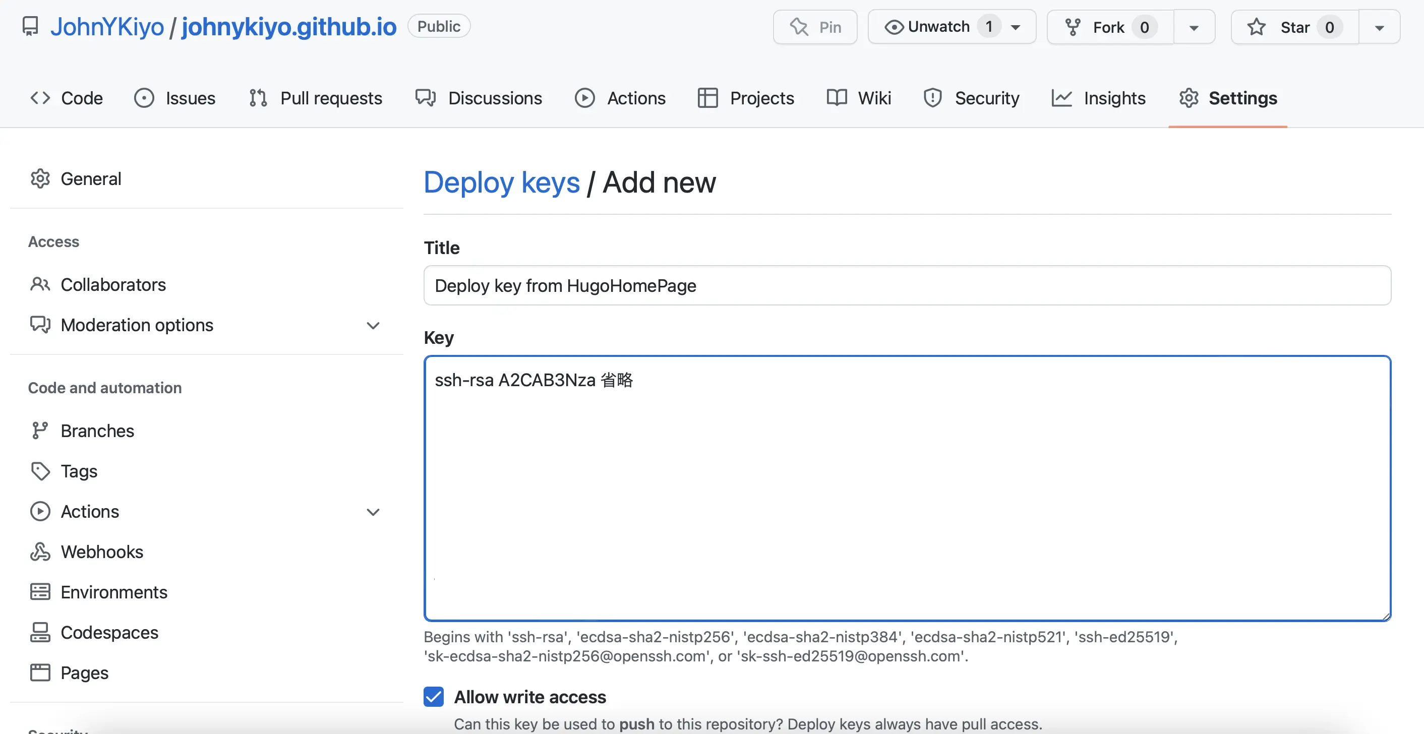Screen dimensions: 1424x734
Task: Open the Star lists dropdown arrow
Action: coord(1379,27)
